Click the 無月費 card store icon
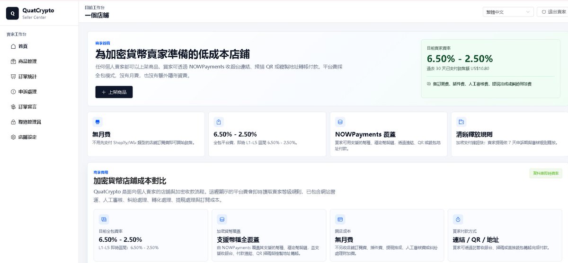 (98, 122)
